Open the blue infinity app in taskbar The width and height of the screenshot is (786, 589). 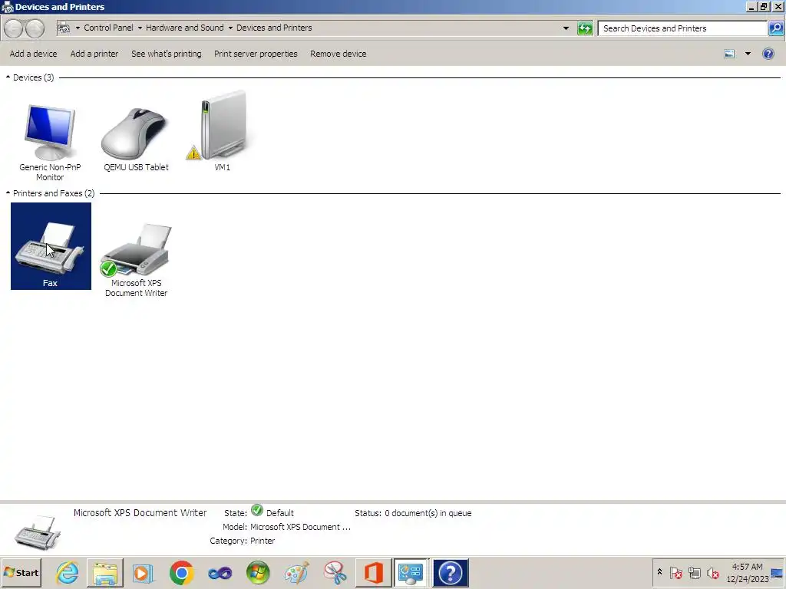[220, 572]
